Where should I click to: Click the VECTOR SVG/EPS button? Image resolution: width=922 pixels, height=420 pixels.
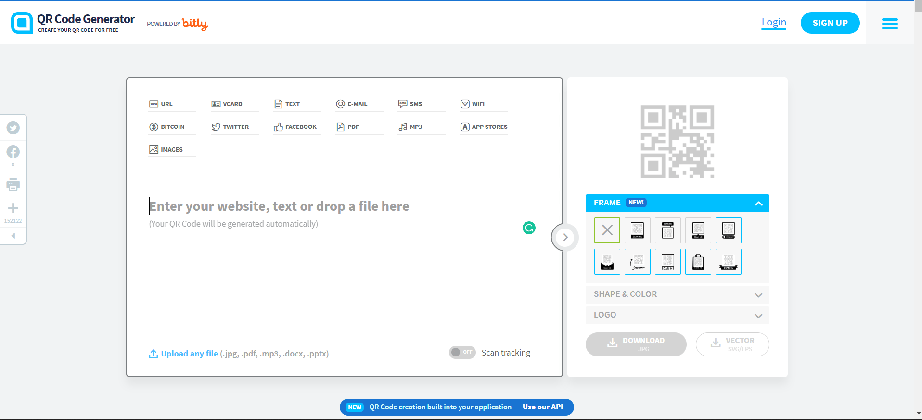coord(732,344)
